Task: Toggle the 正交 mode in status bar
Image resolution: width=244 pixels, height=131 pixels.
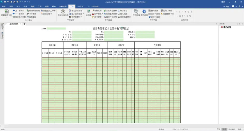Action: (x=218, y=129)
